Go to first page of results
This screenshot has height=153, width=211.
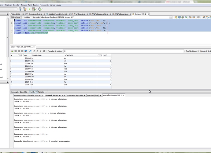34,51
